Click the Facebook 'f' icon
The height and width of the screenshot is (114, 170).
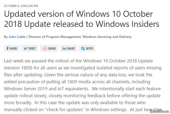coord(7,49)
